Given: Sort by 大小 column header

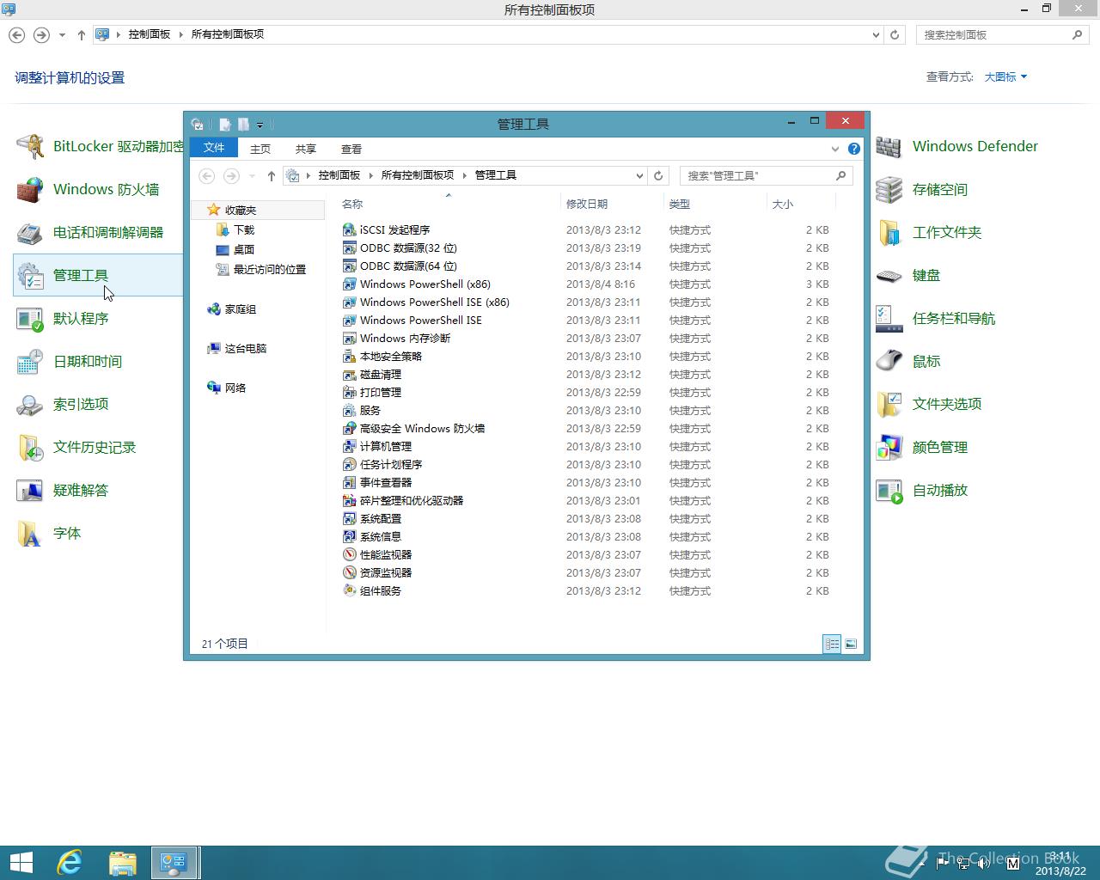Looking at the screenshot, I should (801, 204).
